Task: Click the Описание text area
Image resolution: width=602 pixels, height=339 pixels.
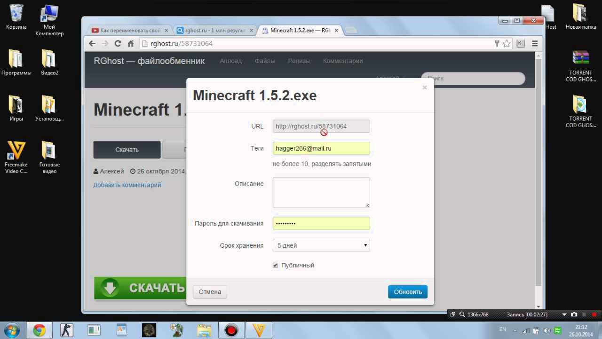Action: click(321, 193)
